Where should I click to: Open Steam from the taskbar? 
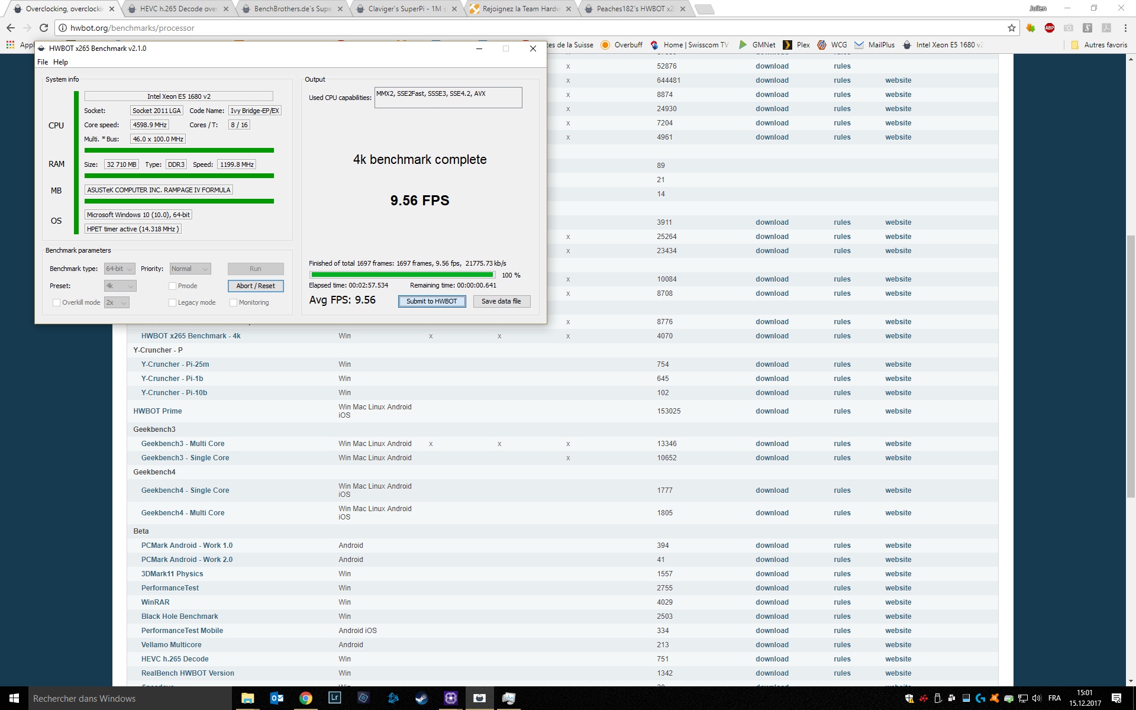coord(421,698)
